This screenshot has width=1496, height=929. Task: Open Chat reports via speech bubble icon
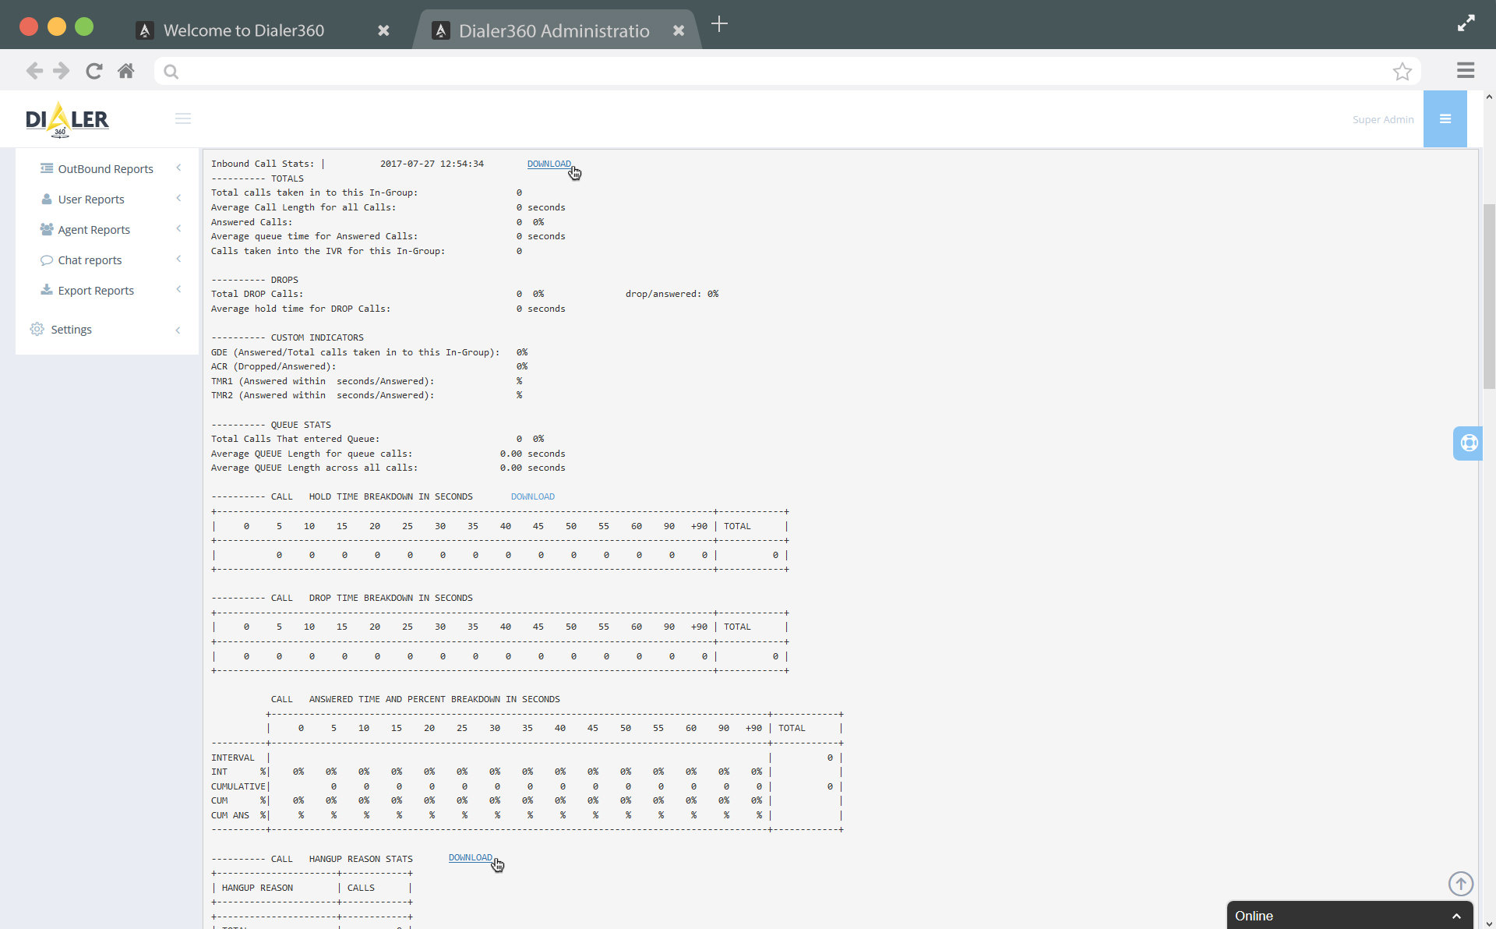(x=48, y=260)
